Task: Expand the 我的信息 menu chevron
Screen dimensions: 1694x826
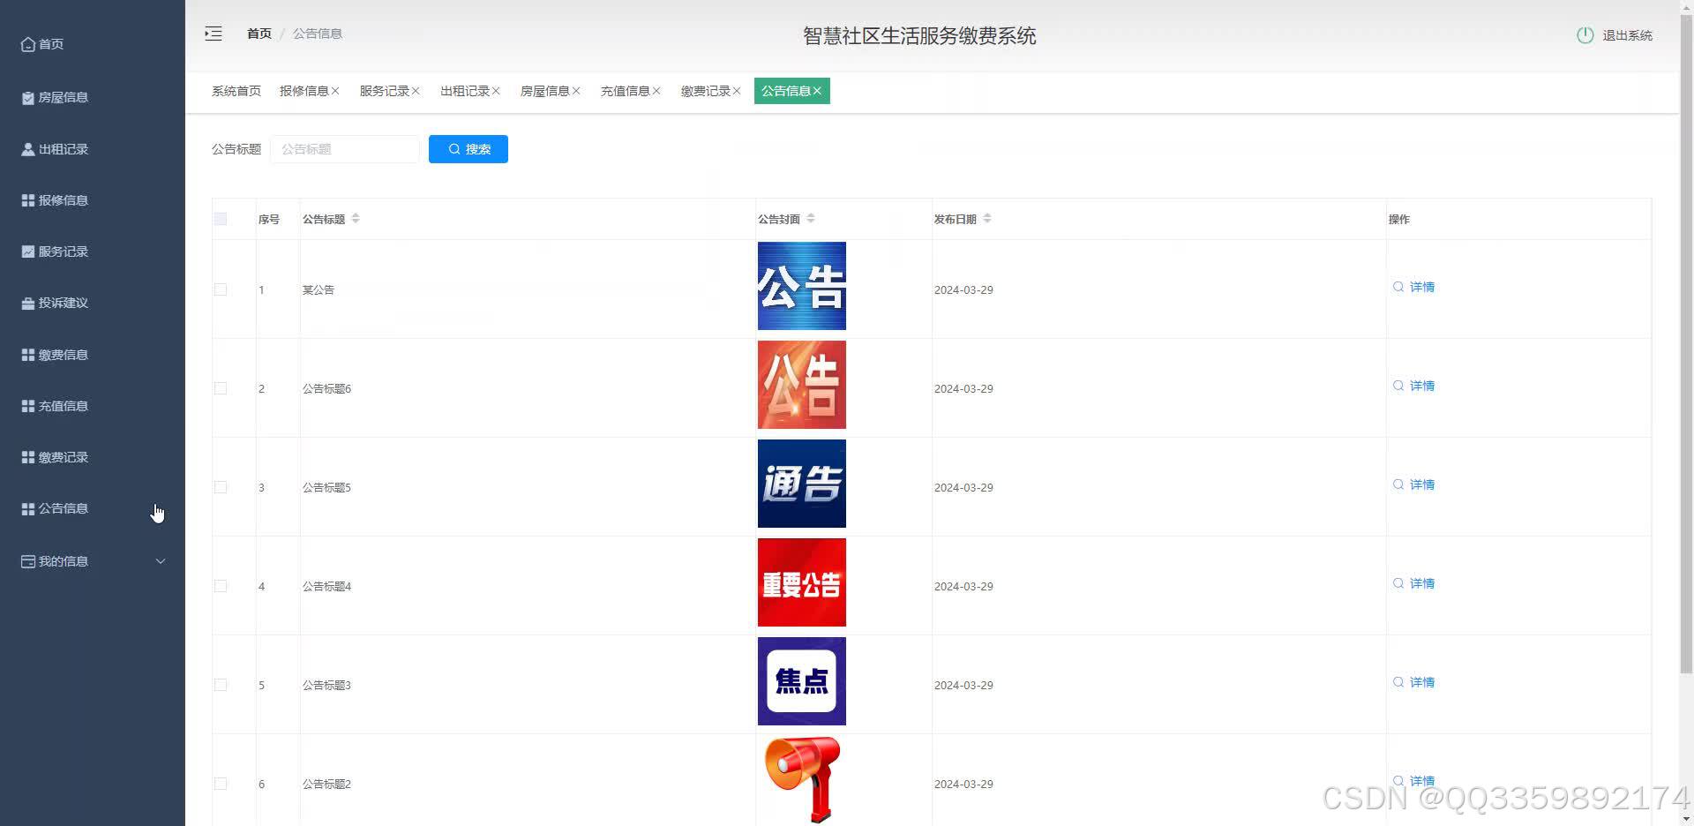Action: click(x=161, y=561)
